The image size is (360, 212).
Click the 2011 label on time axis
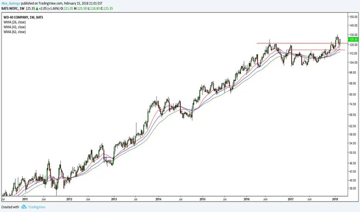[x=25, y=199]
